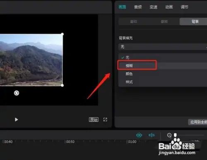This screenshot has width=207, height=160.
Task: Choose 样式 background fill option
Action: point(163,82)
